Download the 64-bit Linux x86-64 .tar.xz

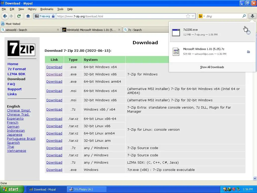[x=54, y=119]
